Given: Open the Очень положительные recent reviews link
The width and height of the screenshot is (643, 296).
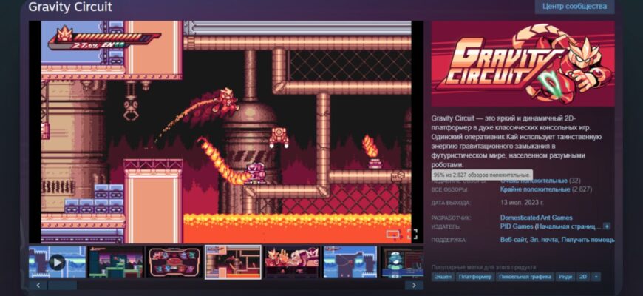Looking at the screenshot, I should tap(534, 181).
